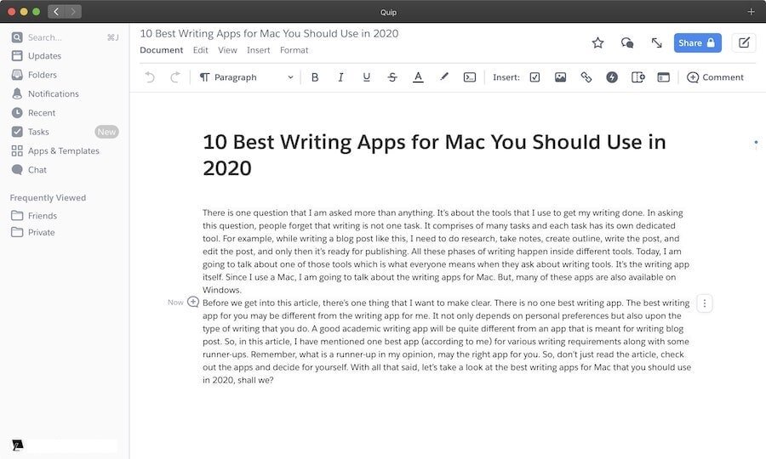Click the sidebar Search field
The image size is (766, 459).
click(60, 37)
